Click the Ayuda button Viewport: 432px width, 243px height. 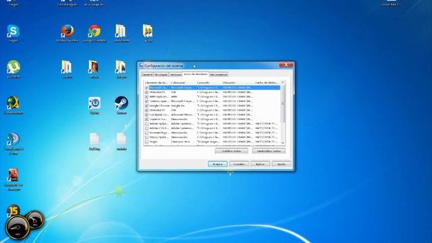pyautogui.click(x=281, y=164)
